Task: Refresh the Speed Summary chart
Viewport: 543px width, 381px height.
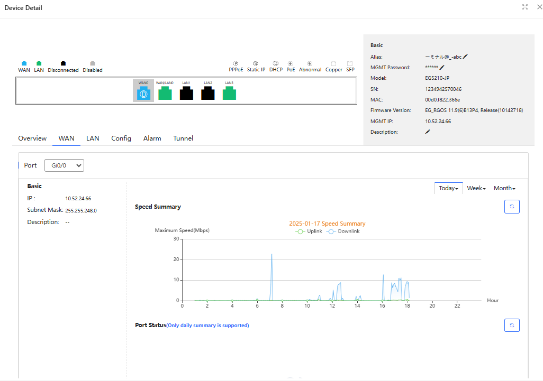Action: tap(512, 207)
